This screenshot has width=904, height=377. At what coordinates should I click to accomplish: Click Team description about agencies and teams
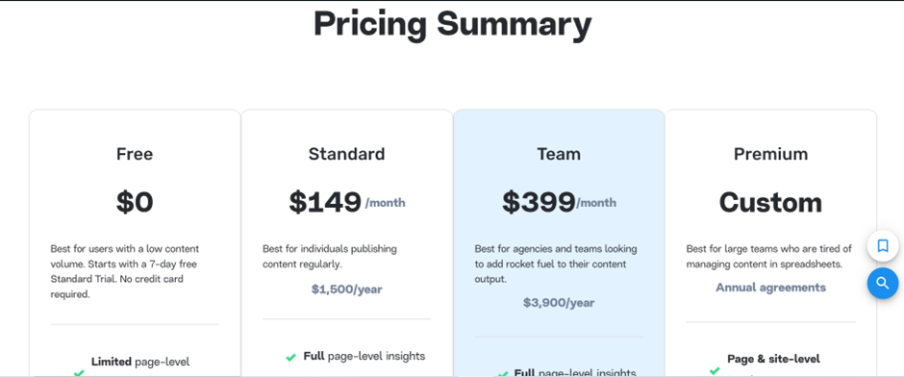pos(556,264)
